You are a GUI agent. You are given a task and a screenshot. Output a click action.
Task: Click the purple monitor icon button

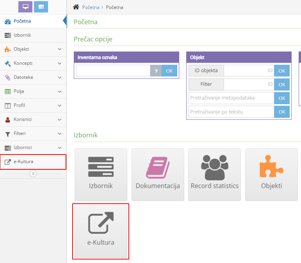(25, 7)
